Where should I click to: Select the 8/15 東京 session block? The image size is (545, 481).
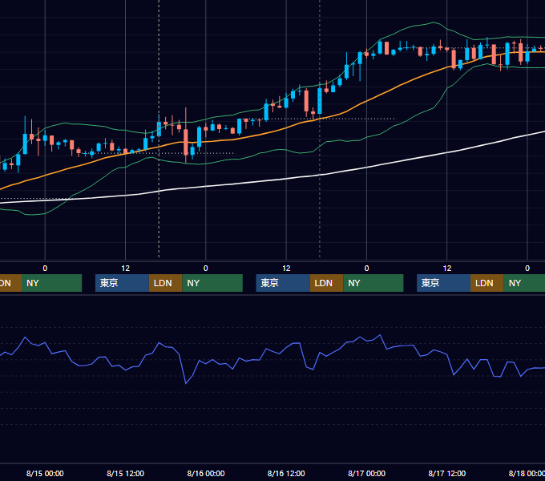point(122,283)
